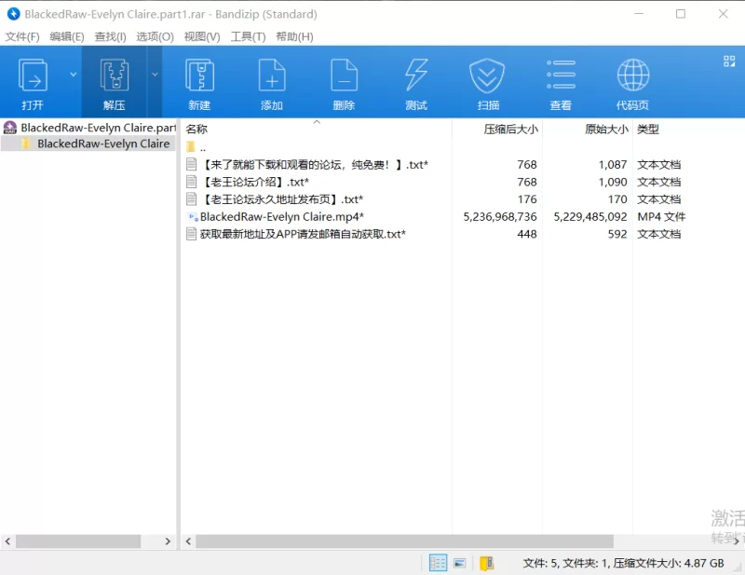Image resolution: width=745 pixels, height=575 pixels.
Task: Click the Test (测试) lightning icon
Action: click(x=416, y=75)
